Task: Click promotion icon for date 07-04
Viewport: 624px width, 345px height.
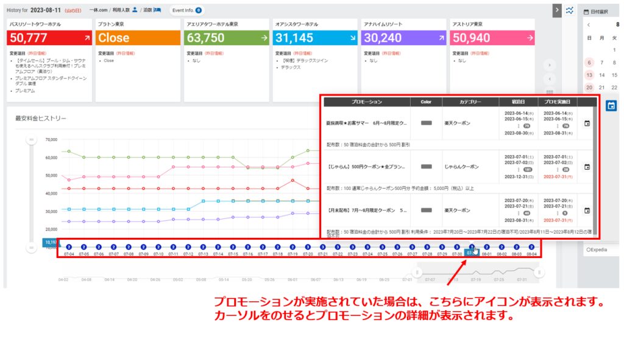Action: (69, 247)
